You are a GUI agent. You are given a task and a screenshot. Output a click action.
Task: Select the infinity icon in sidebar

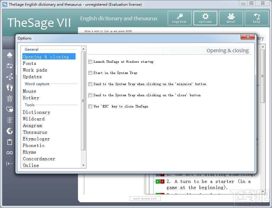9,153
